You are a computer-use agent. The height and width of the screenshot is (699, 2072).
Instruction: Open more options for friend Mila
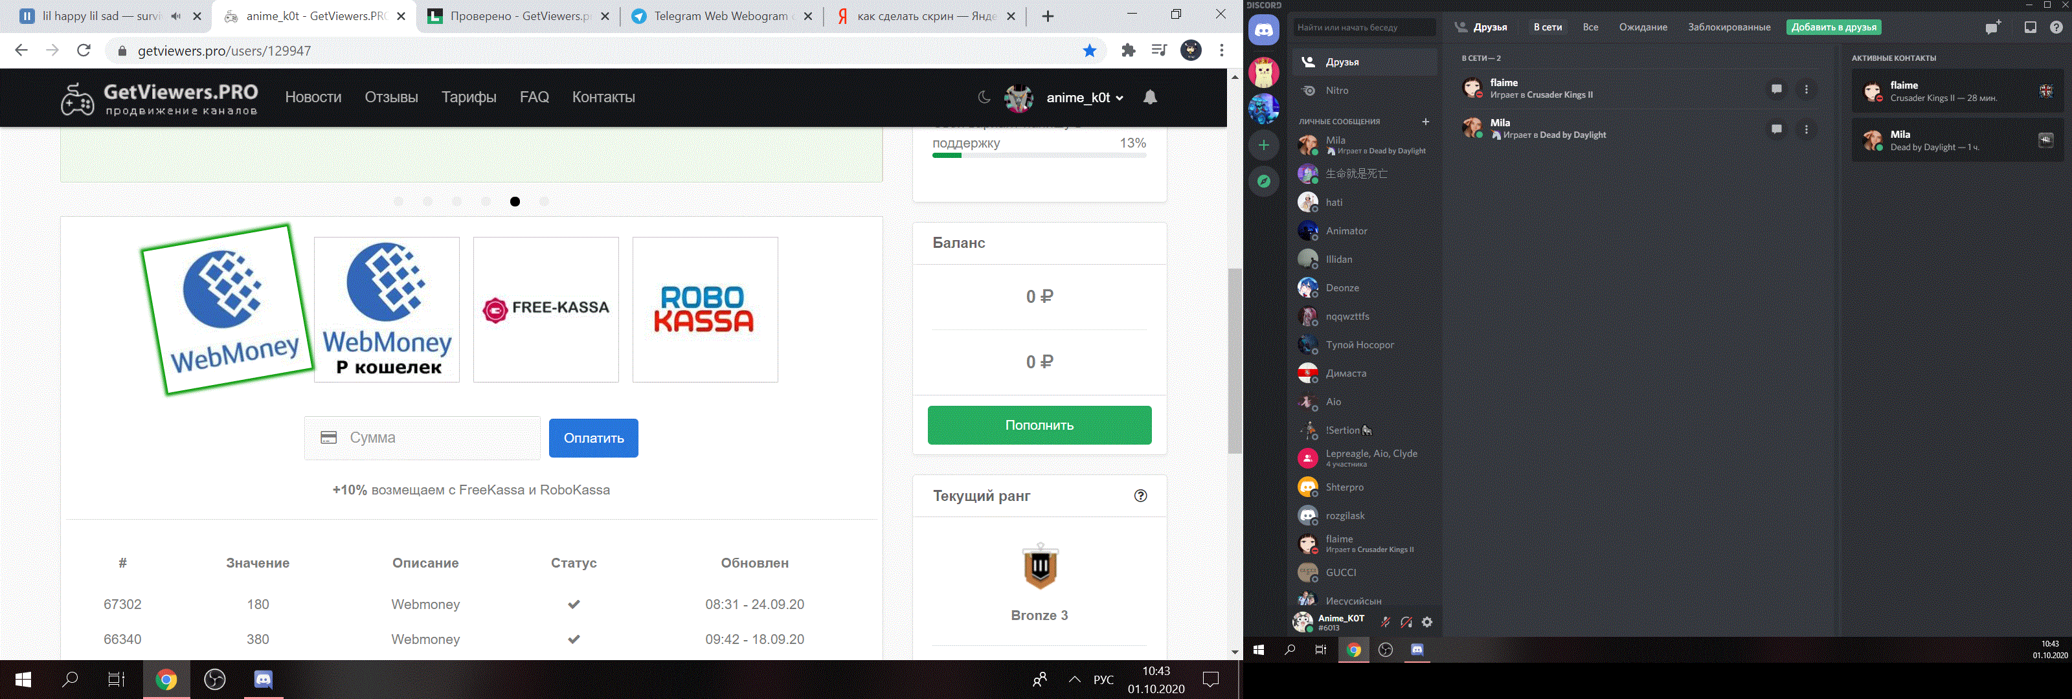tap(1807, 129)
